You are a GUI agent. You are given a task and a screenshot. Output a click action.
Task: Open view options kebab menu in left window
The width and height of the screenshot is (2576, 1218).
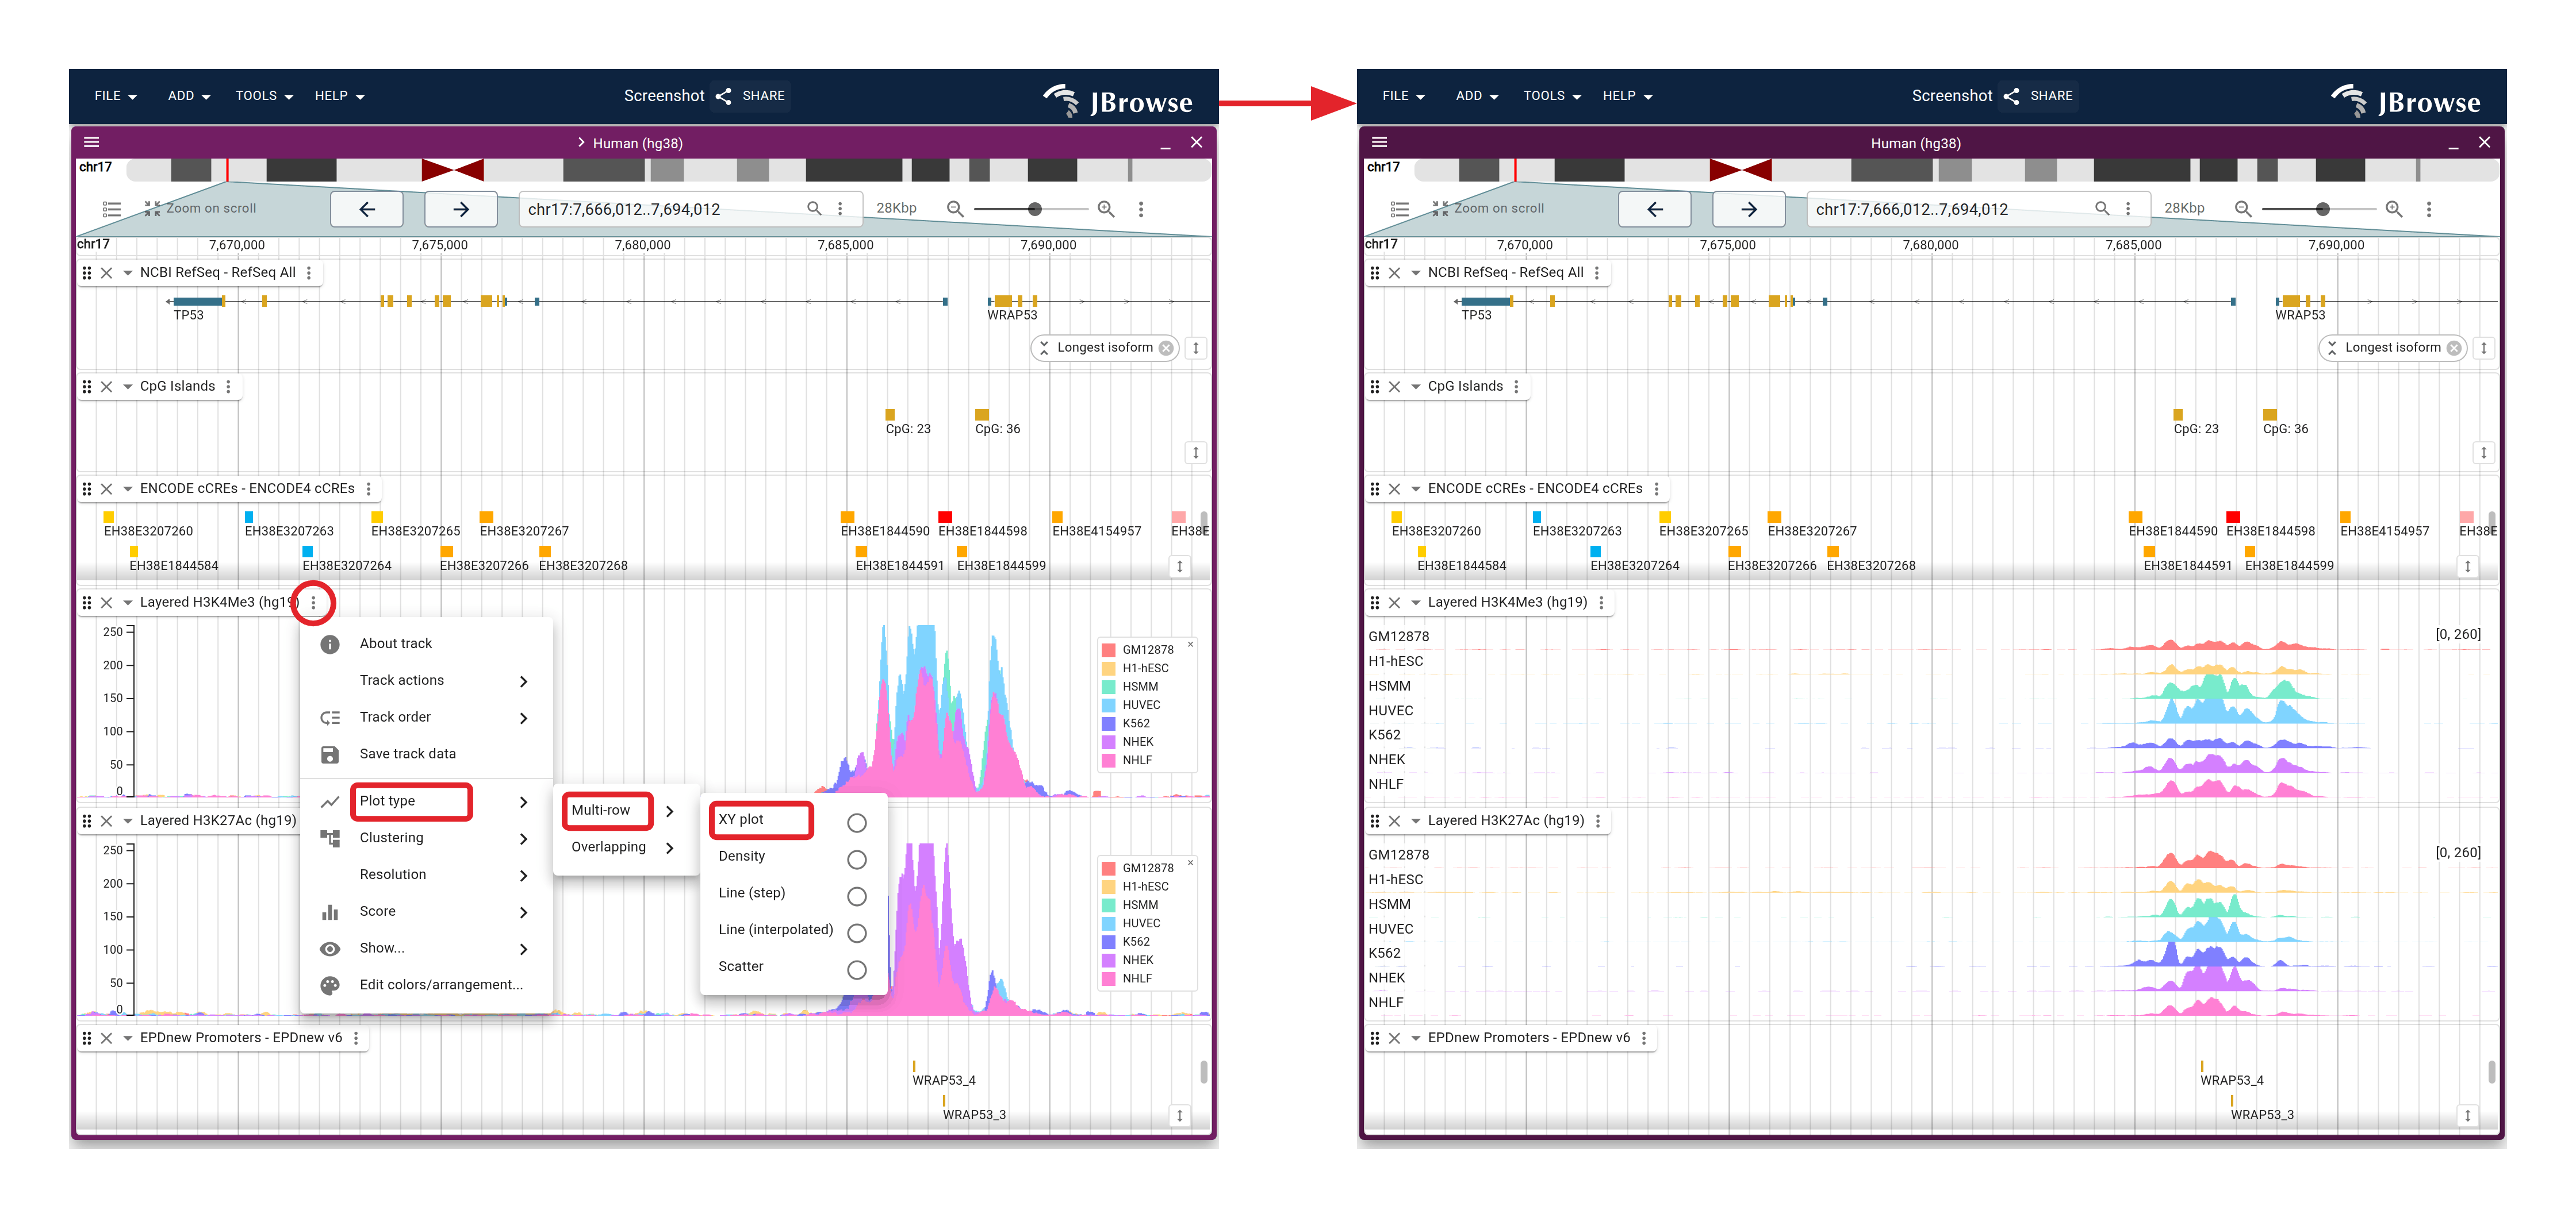1141,209
